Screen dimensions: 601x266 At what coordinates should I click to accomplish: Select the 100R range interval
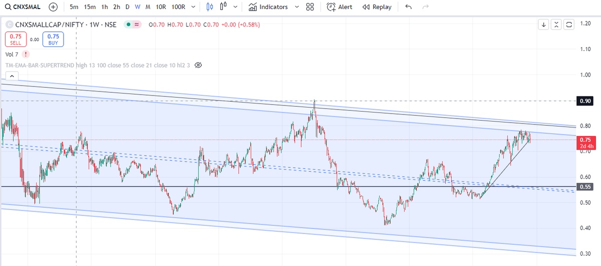pyautogui.click(x=178, y=7)
